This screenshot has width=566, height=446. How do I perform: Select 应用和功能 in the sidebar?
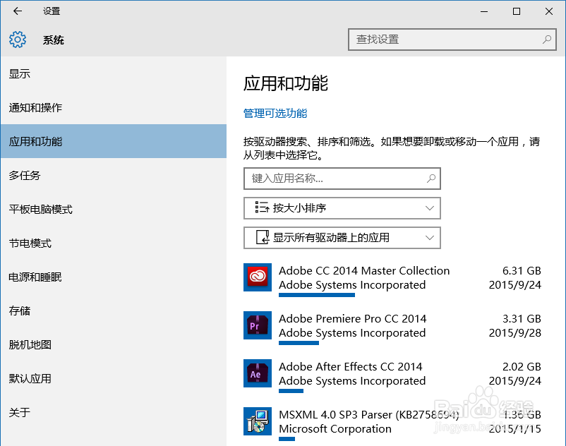point(114,141)
